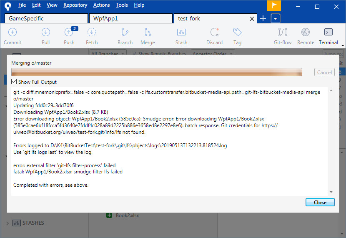Switch to the WpfApp1 tab
This screenshot has width=346, height=238.
[130, 18]
